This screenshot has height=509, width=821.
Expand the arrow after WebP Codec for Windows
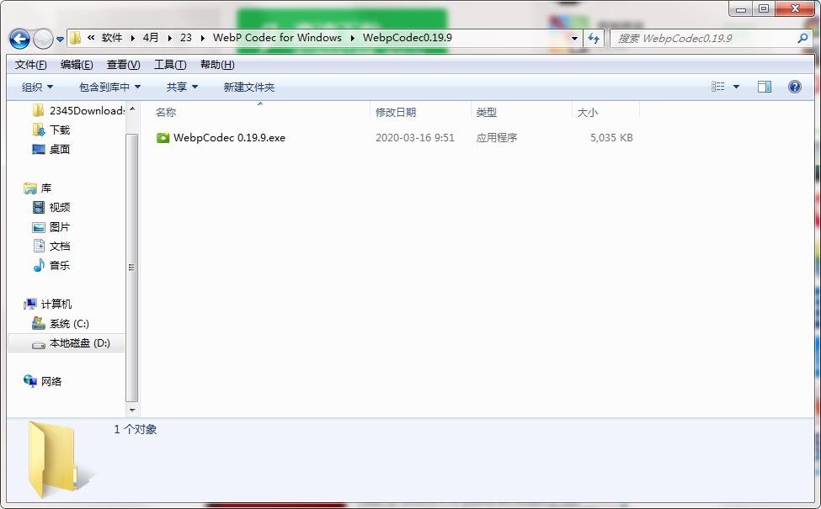352,38
